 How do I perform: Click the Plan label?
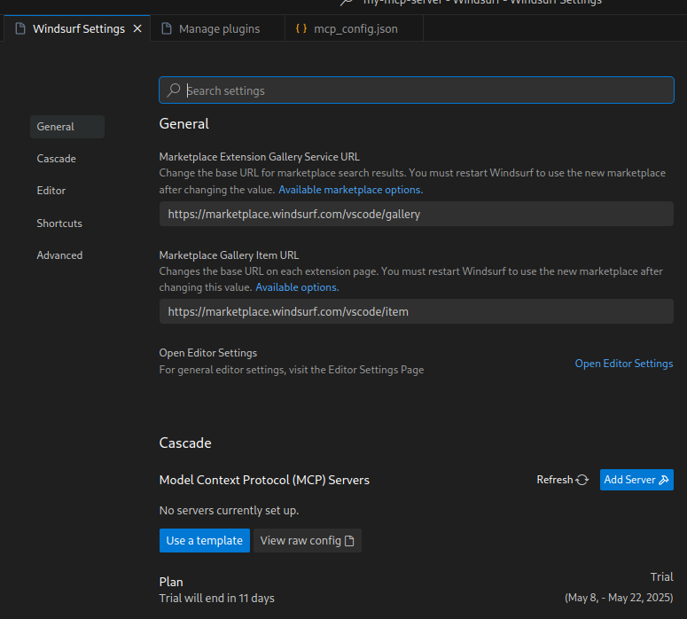tap(171, 582)
